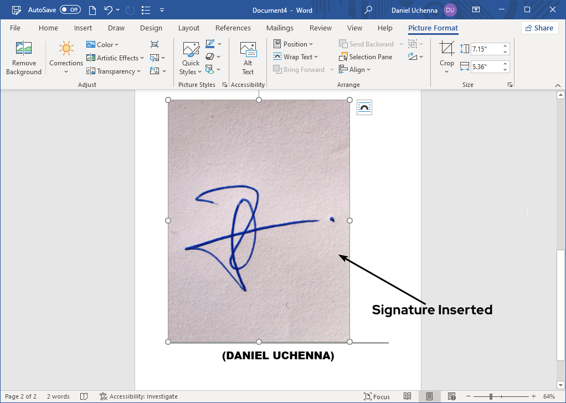Click the Share button
This screenshot has width=566, height=403.
pyautogui.click(x=539, y=27)
